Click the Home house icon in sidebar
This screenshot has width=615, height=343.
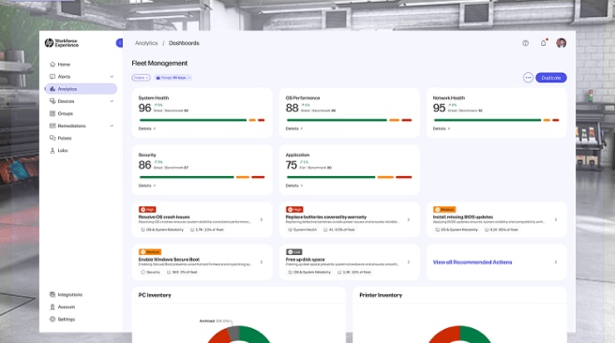(52, 65)
